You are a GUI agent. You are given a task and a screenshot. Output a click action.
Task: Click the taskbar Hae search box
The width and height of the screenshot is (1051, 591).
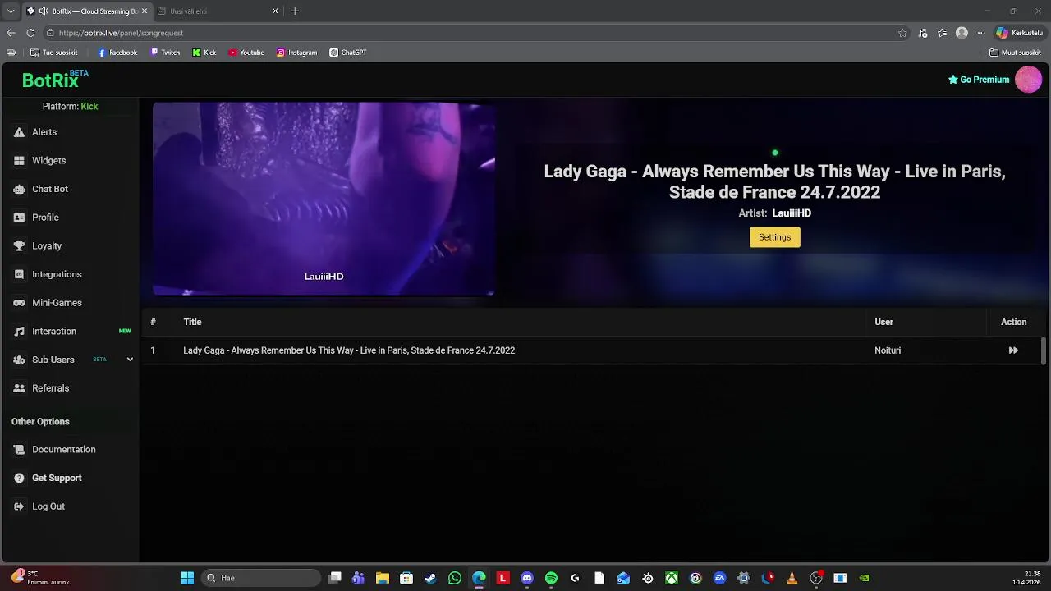point(259,578)
